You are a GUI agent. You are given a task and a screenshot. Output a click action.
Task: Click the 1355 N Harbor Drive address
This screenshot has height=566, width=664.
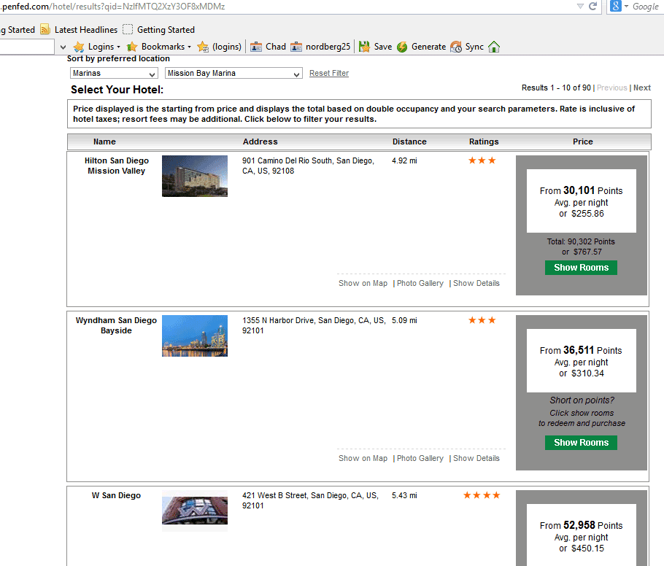pyautogui.click(x=314, y=325)
